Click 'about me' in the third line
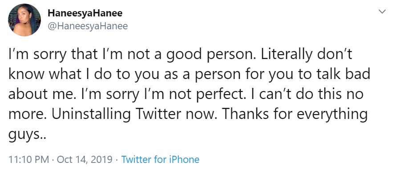This screenshot has width=396, height=170. [38, 94]
